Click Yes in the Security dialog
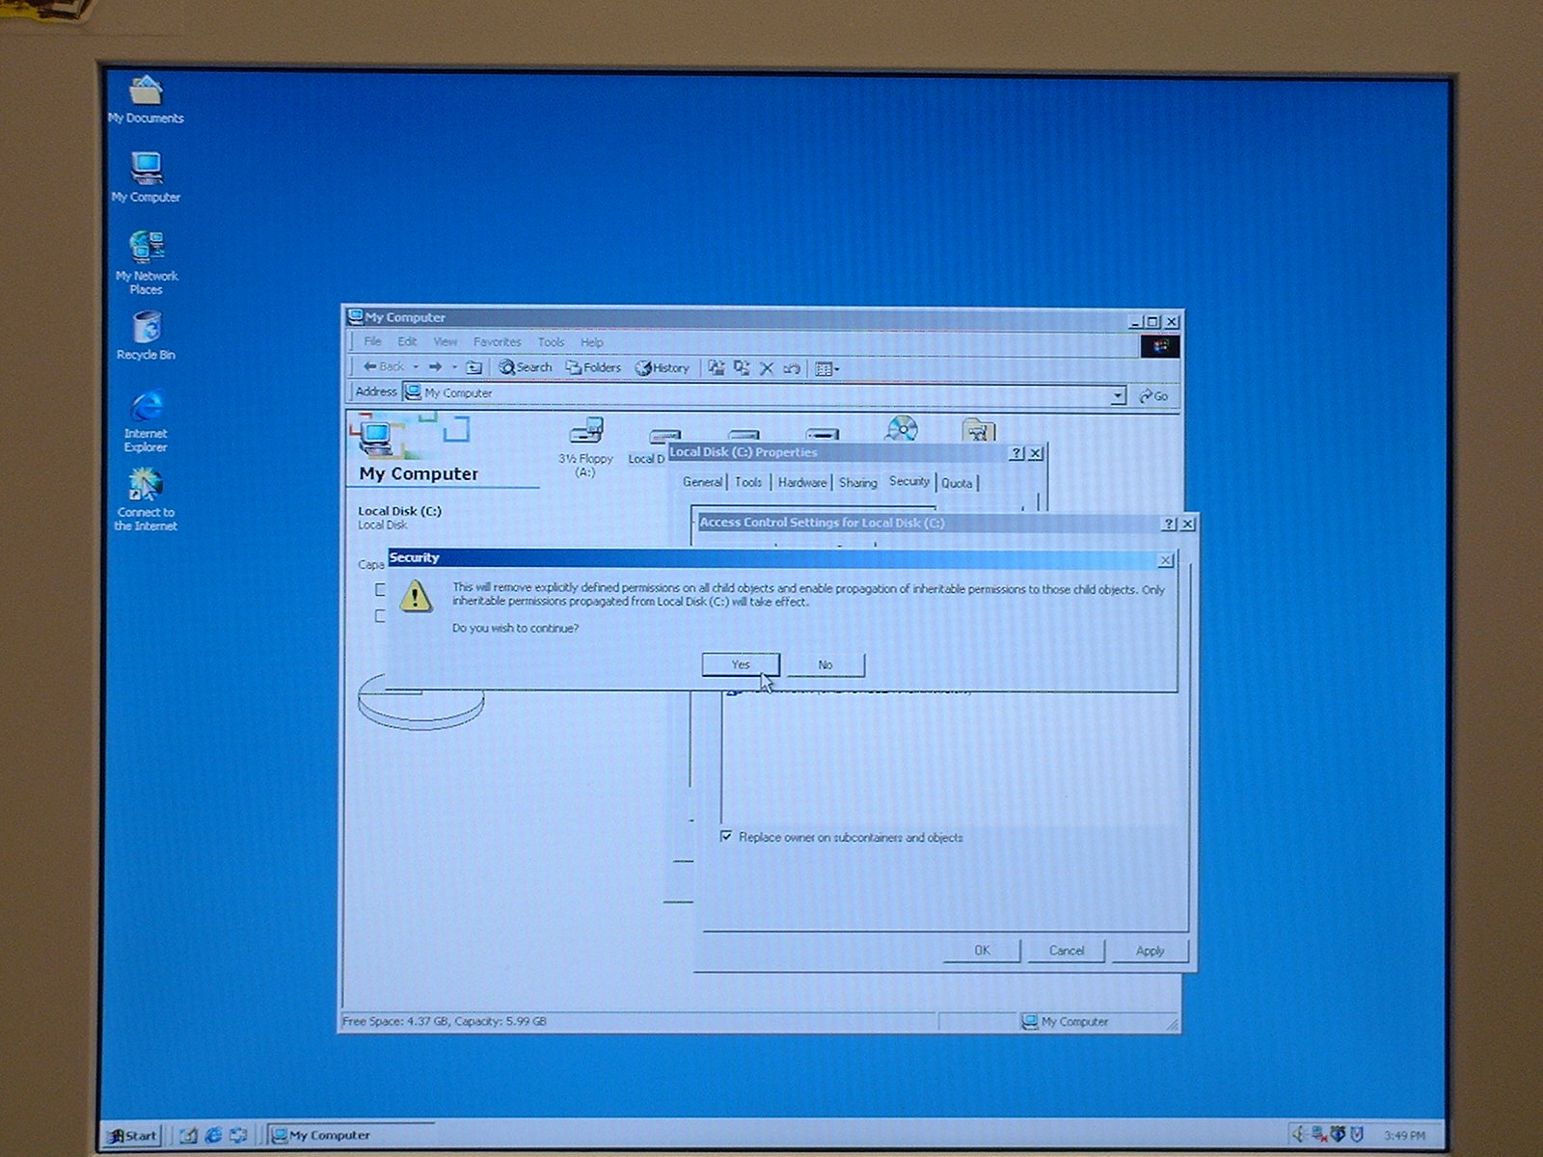 tap(740, 664)
